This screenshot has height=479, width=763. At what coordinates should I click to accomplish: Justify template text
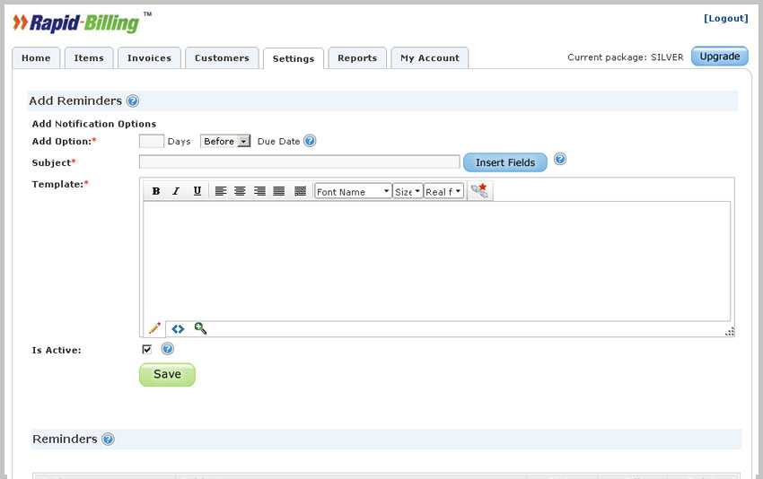[x=279, y=191]
